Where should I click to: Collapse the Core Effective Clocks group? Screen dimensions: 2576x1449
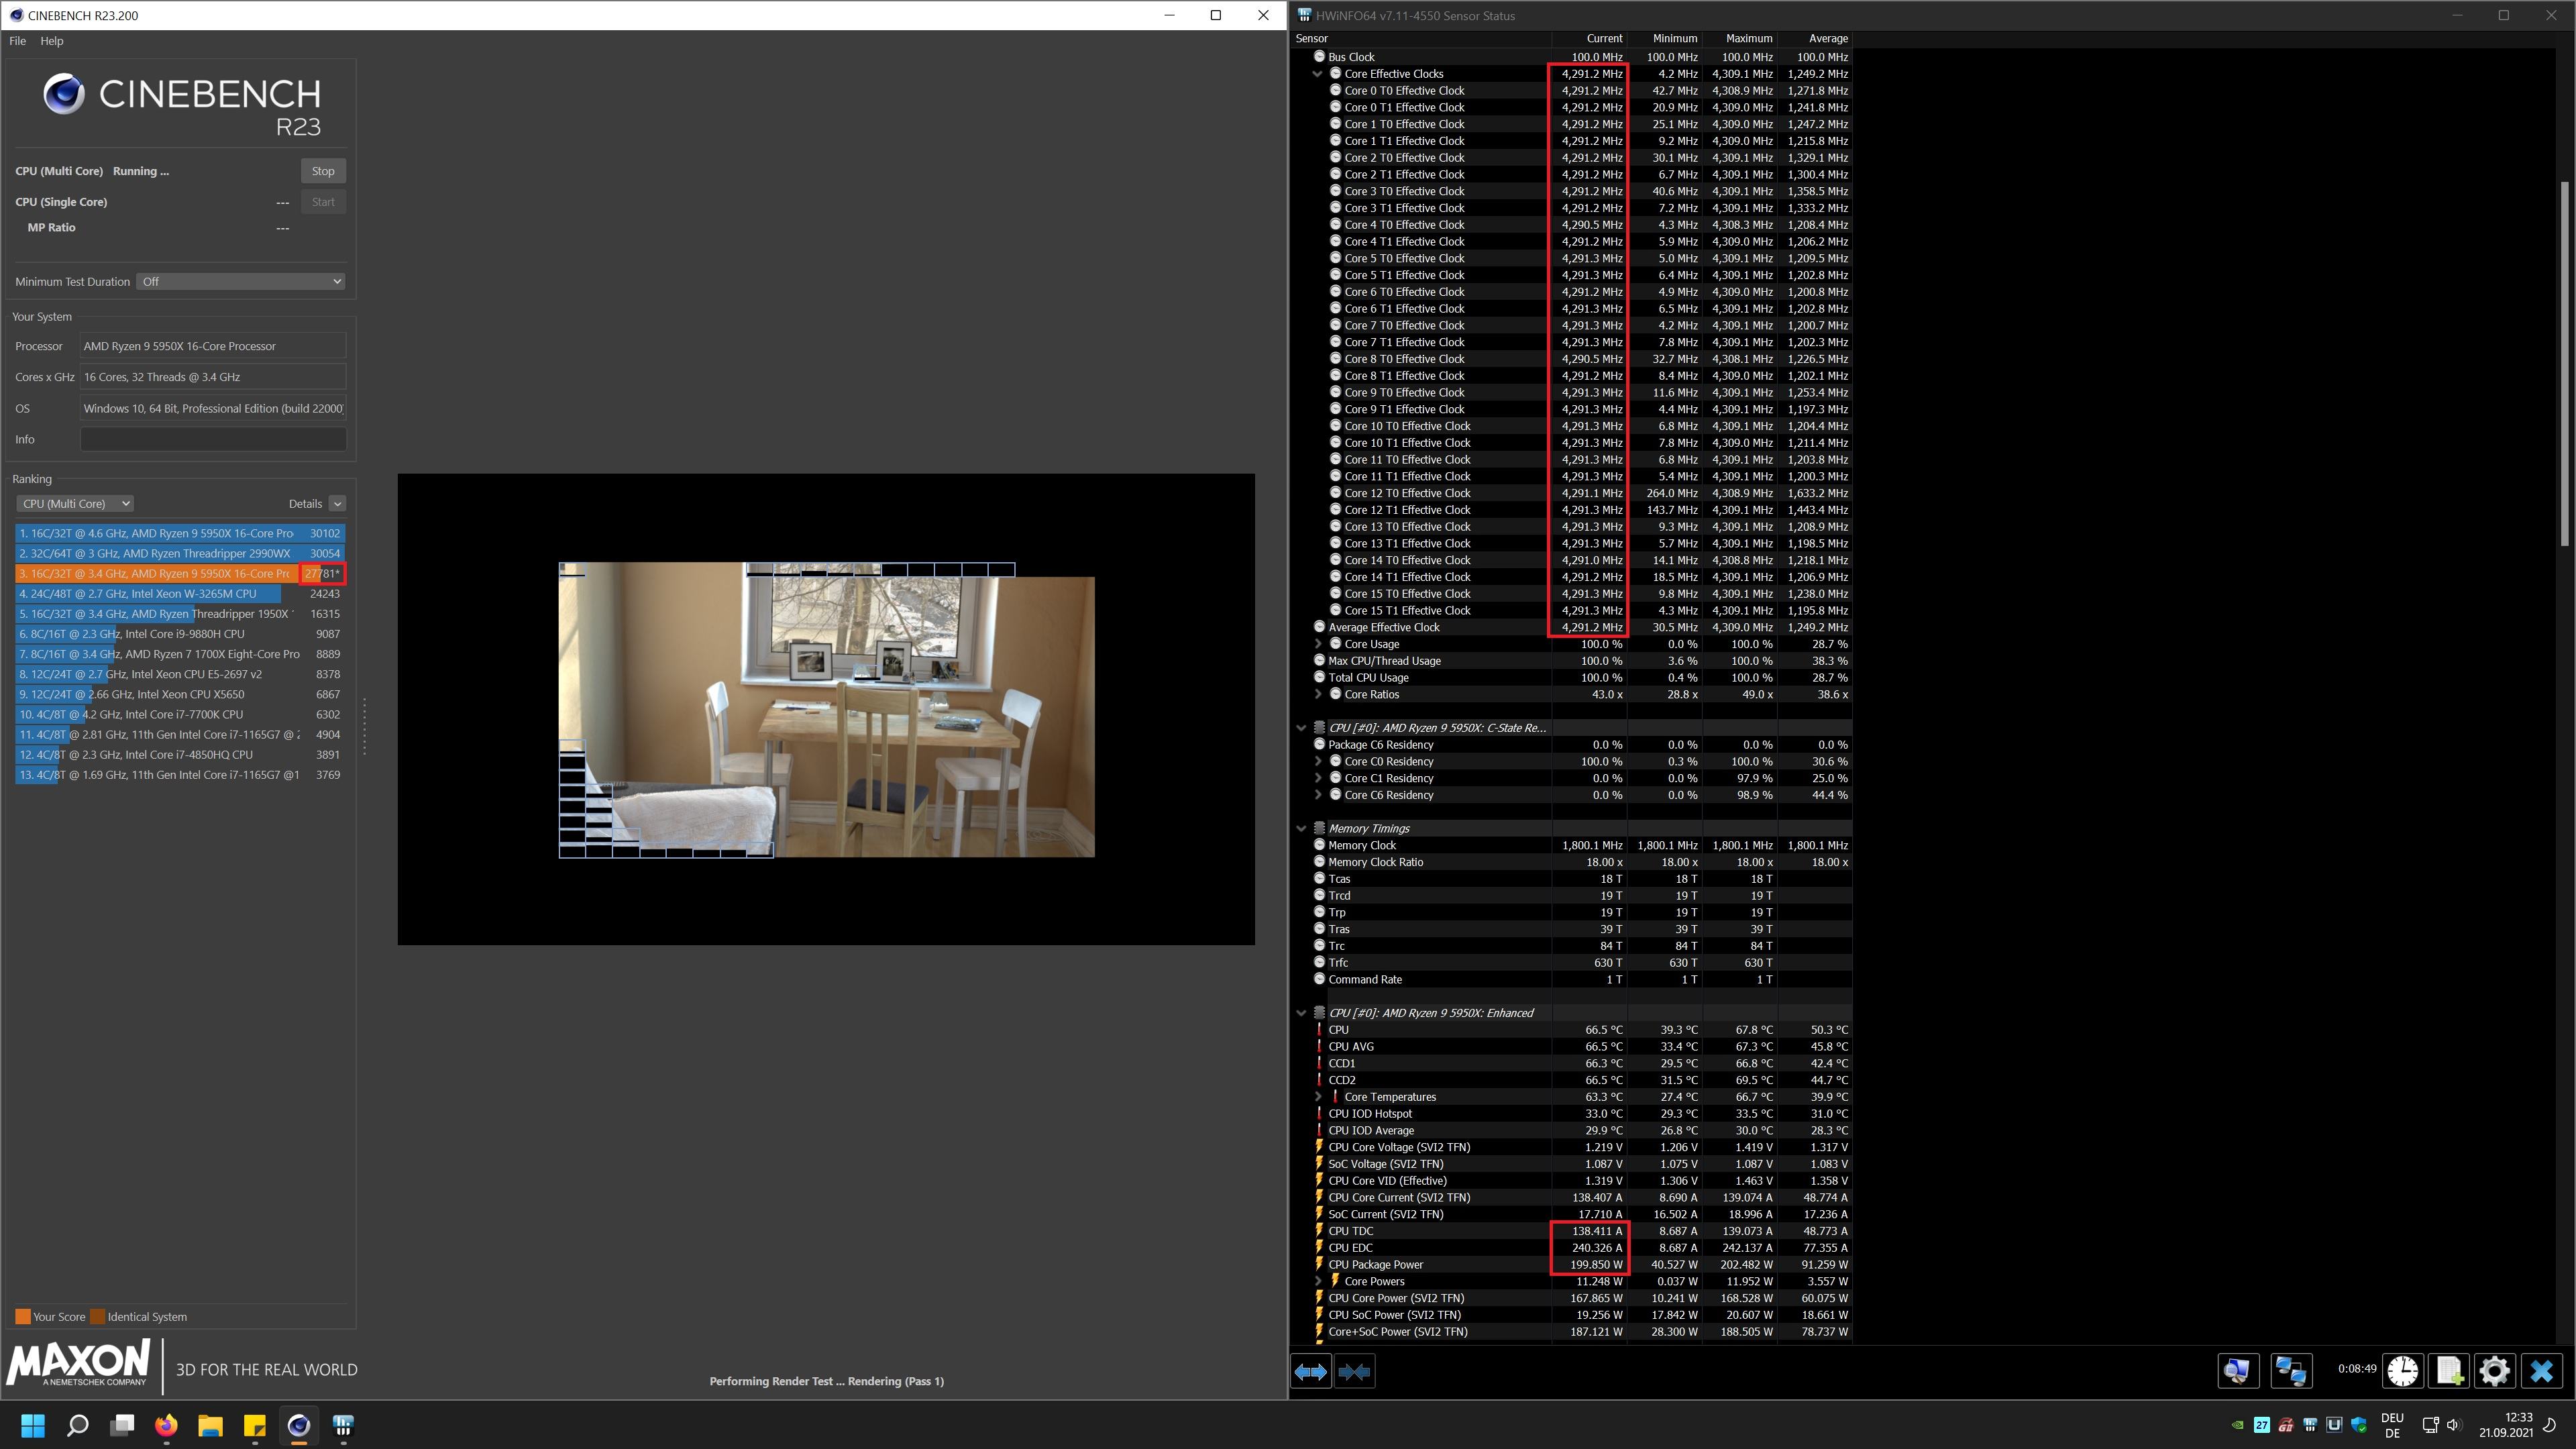coord(1318,74)
